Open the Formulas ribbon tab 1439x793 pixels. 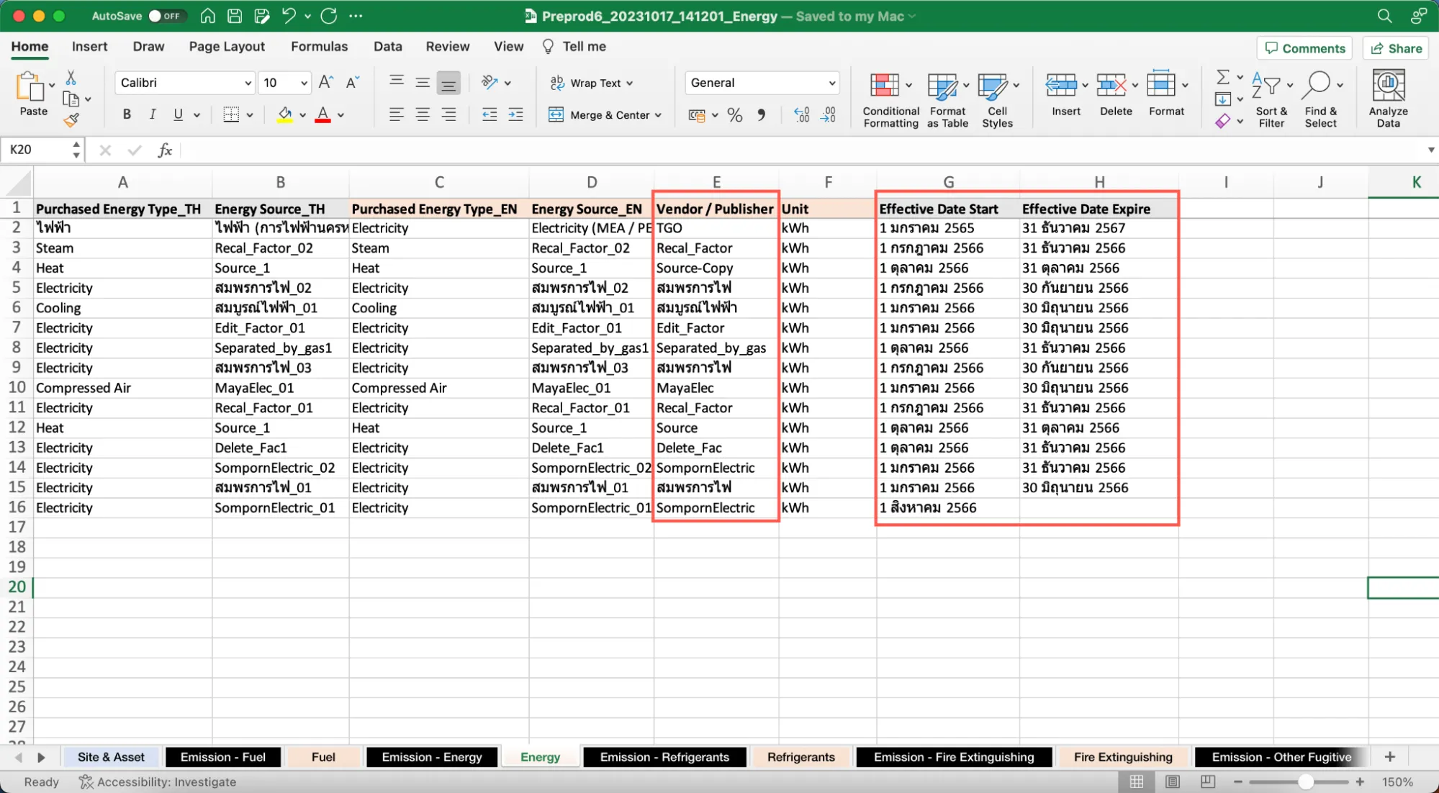tap(319, 47)
